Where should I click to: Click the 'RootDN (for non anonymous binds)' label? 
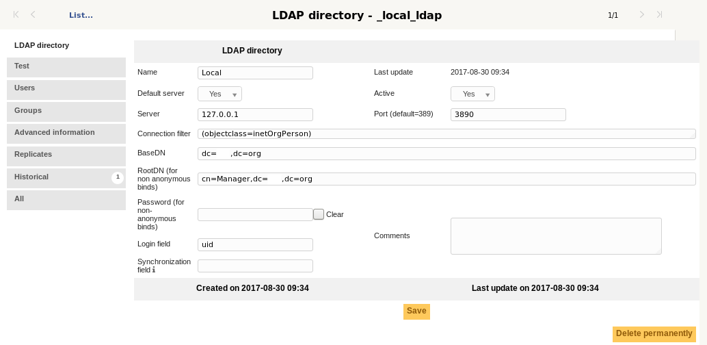pyautogui.click(x=164, y=179)
